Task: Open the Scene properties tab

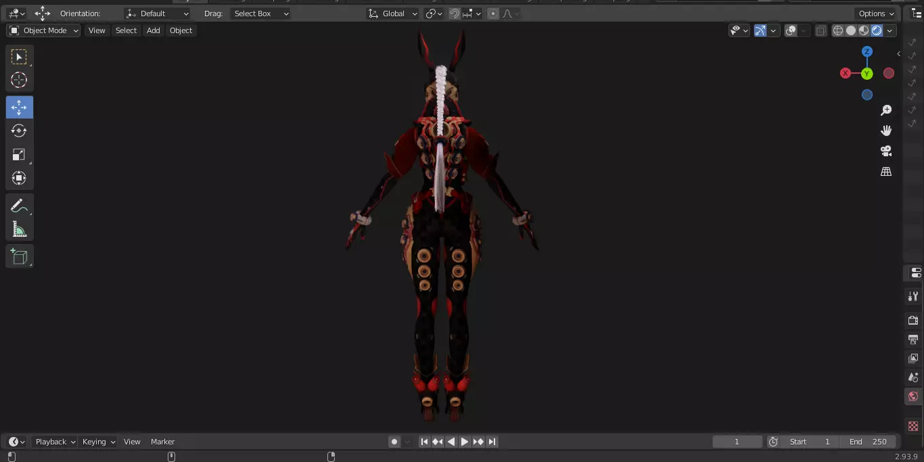Action: [x=913, y=377]
